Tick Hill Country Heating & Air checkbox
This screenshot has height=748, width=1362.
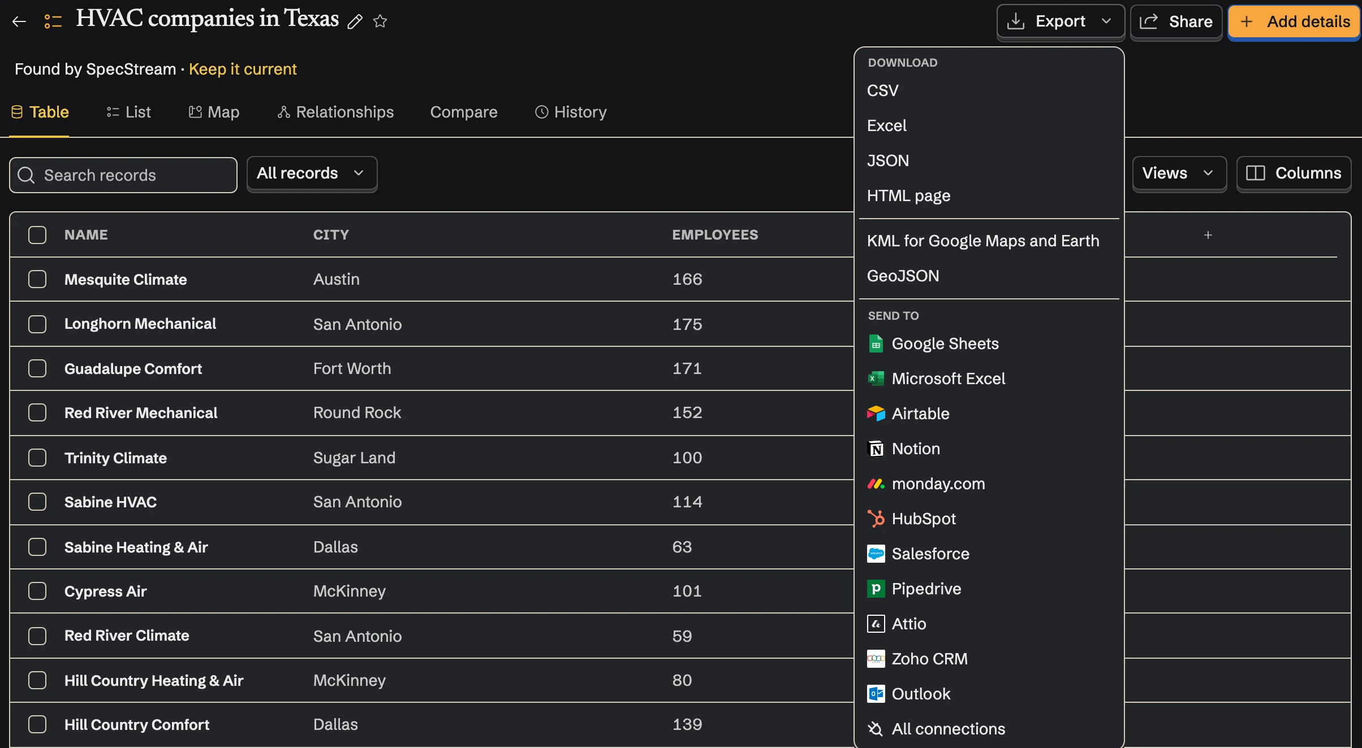click(x=37, y=680)
